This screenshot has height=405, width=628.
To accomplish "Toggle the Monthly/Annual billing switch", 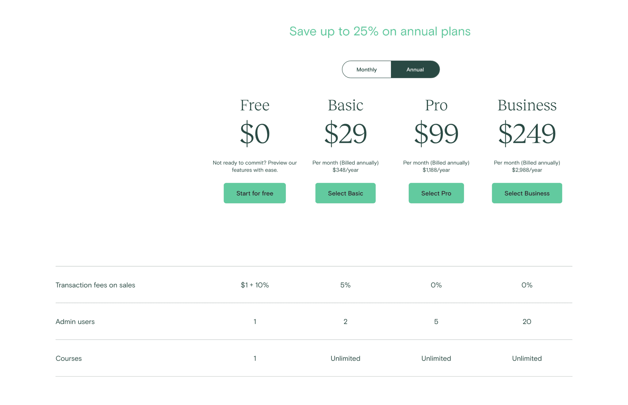I will (391, 69).
